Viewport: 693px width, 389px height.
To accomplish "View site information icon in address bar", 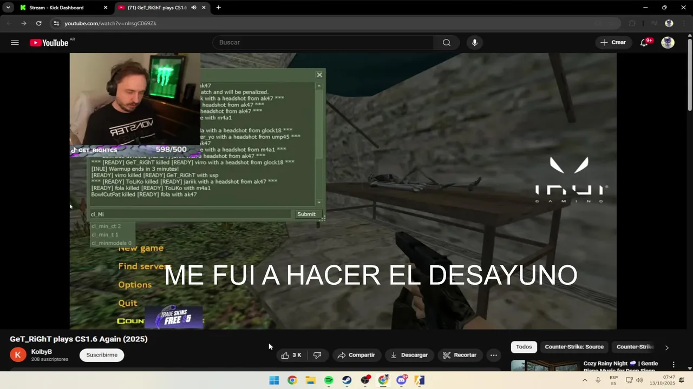I will tap(56, 23).
